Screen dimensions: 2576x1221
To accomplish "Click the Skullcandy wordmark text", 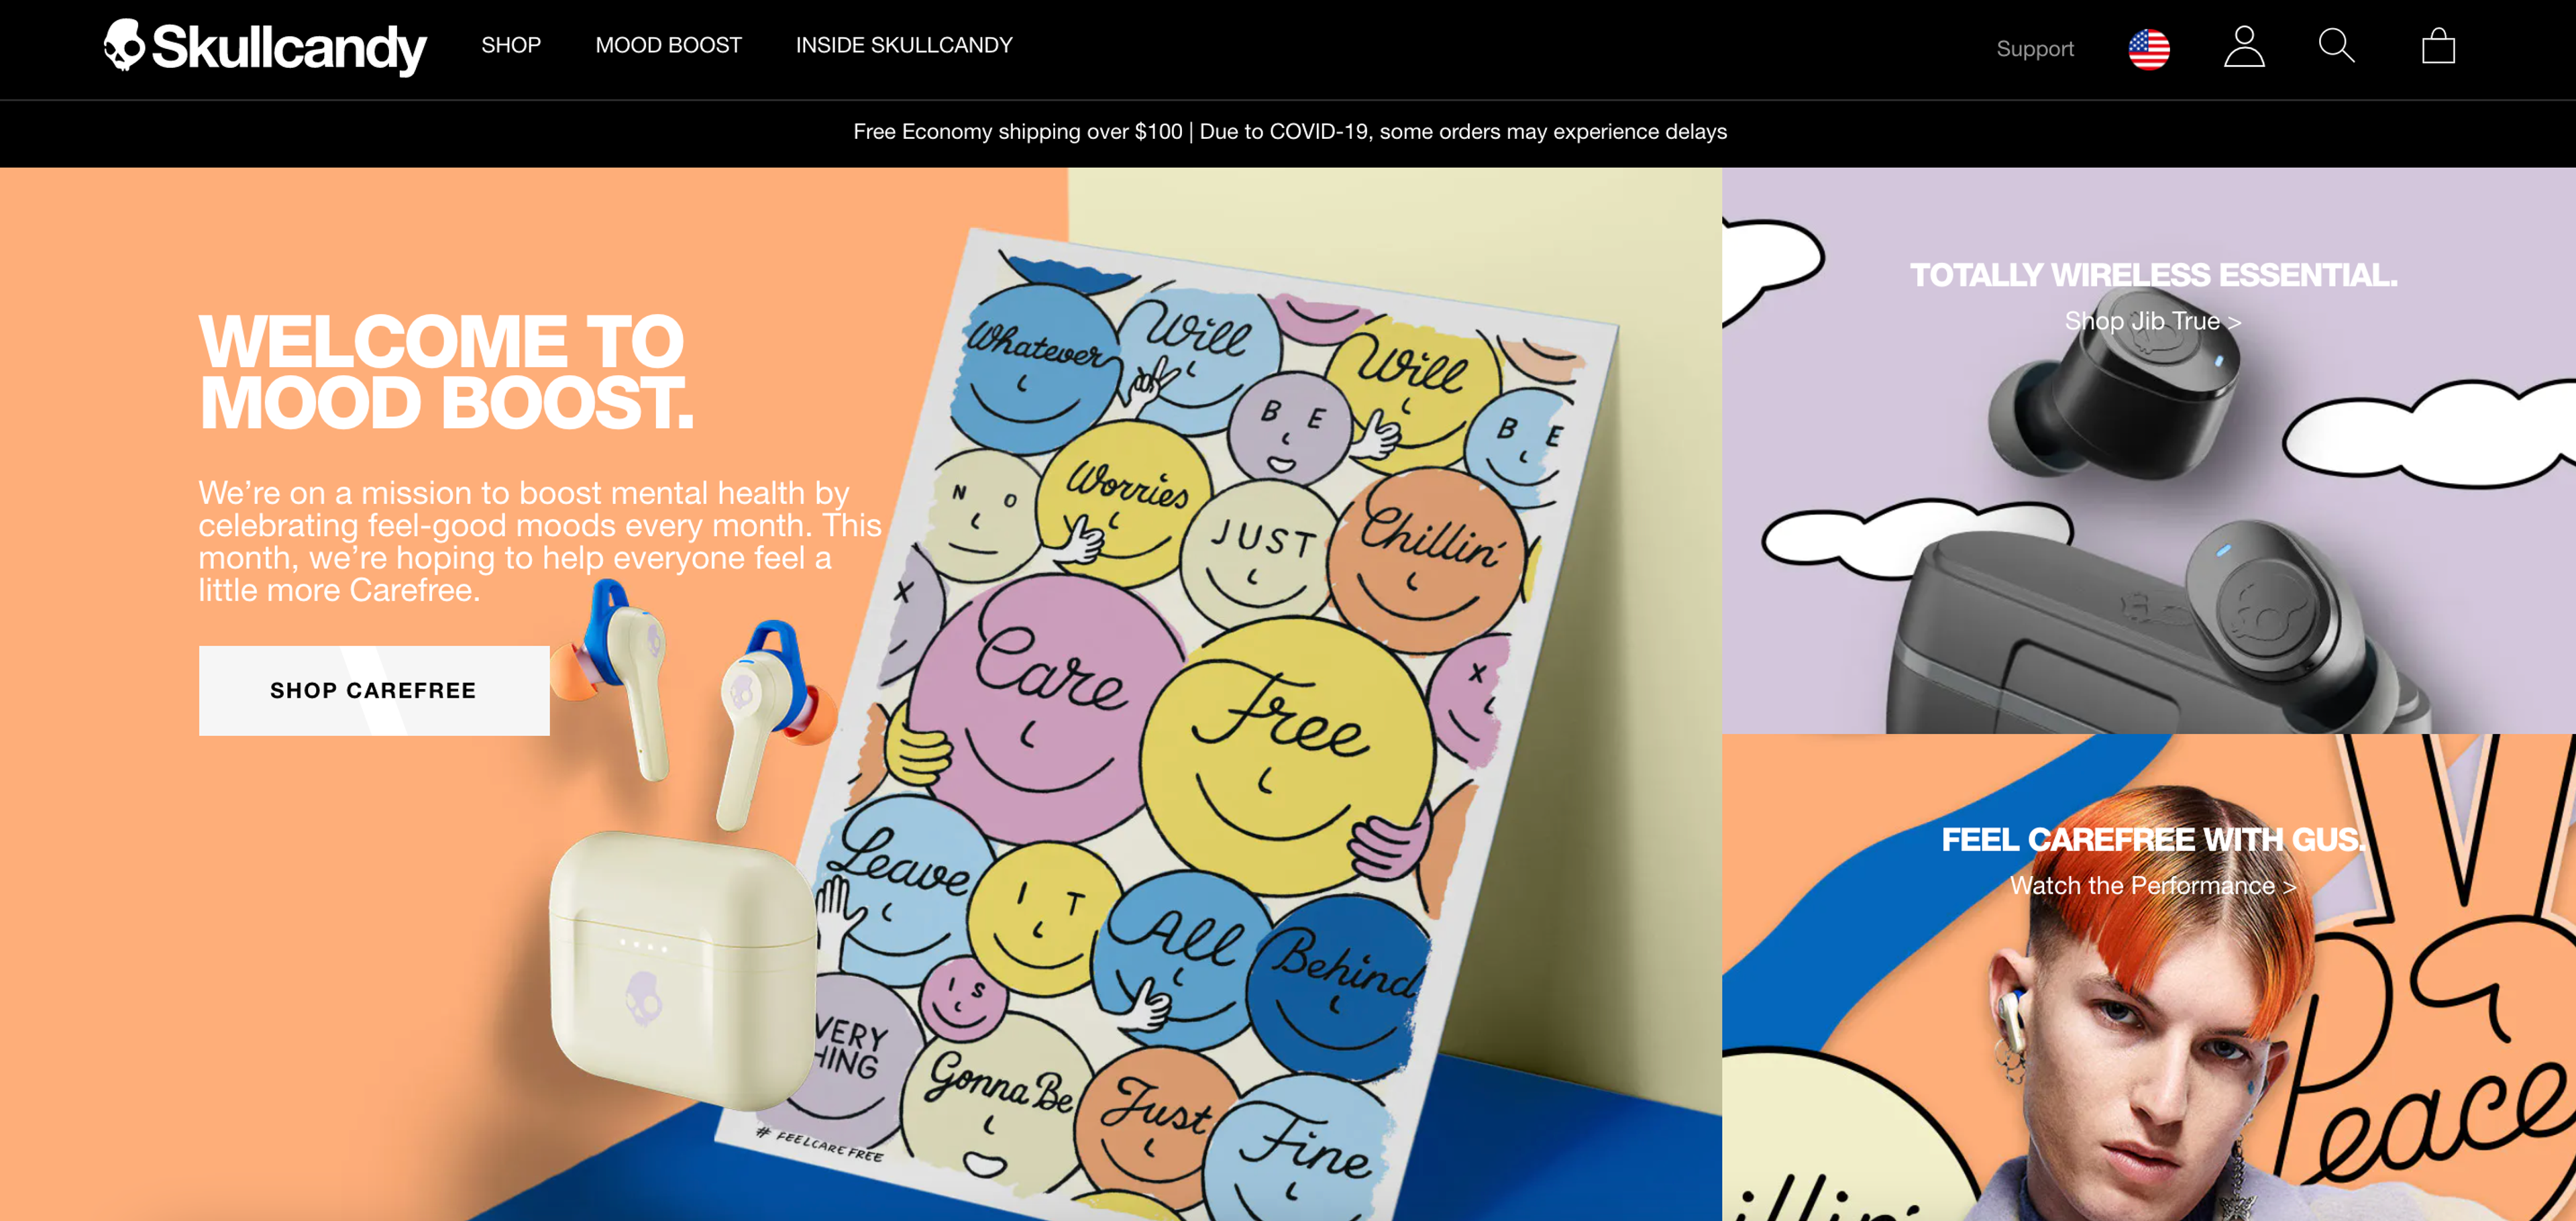I will [x=289, y=48].
